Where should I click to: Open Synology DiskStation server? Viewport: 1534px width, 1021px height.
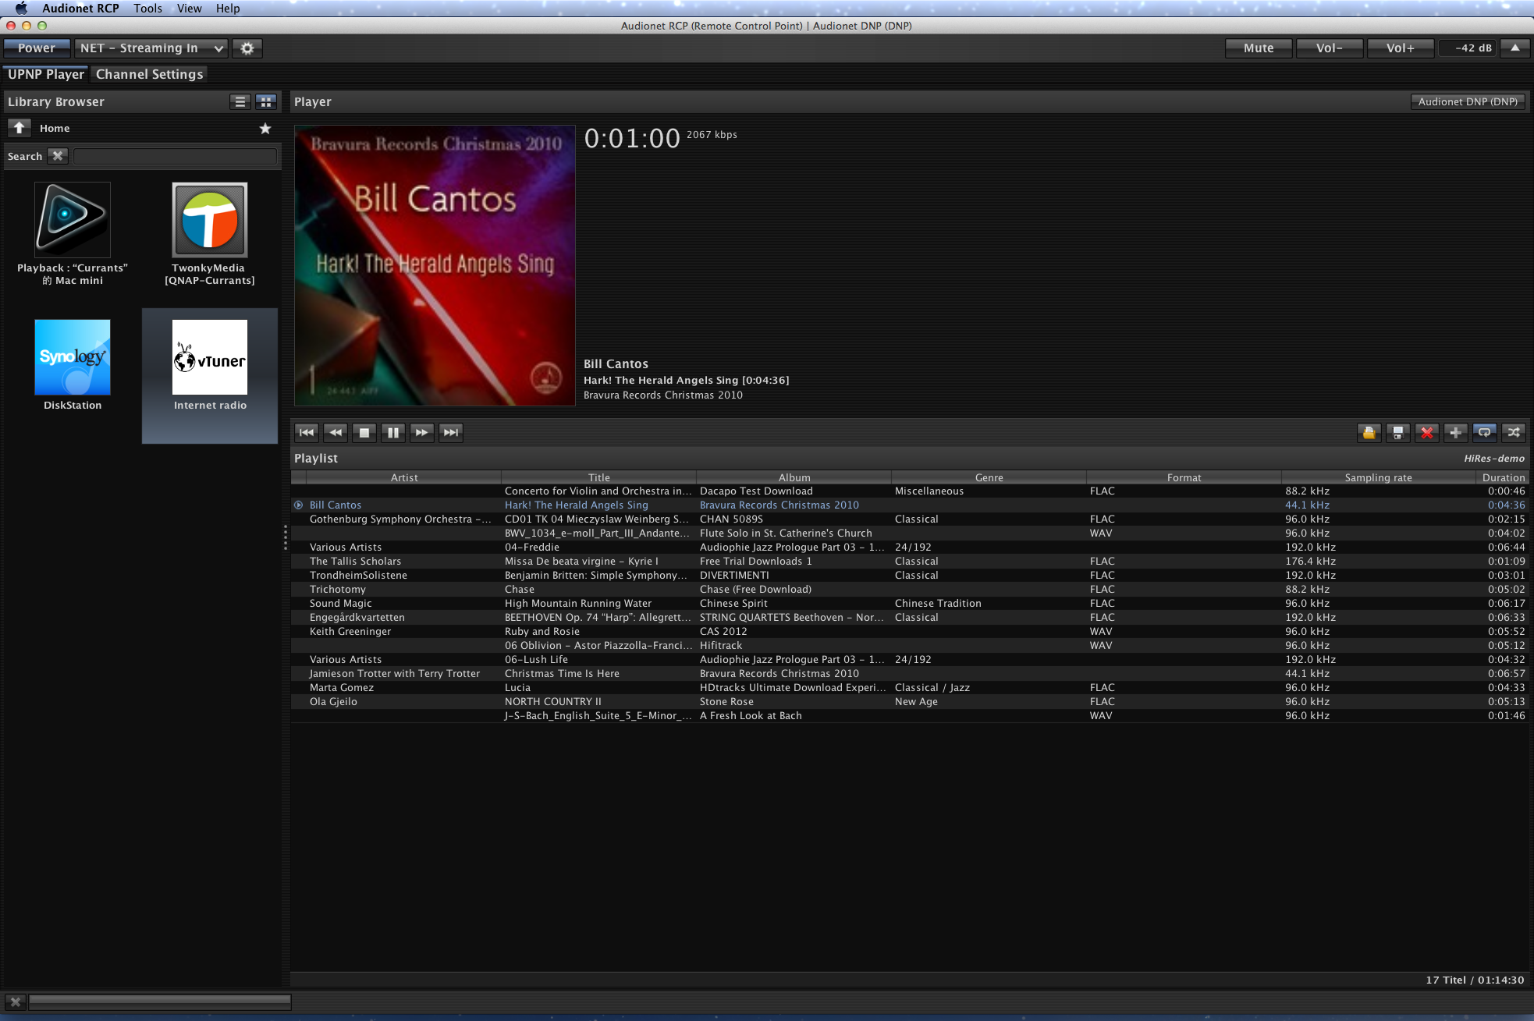[x=73, y=365]
